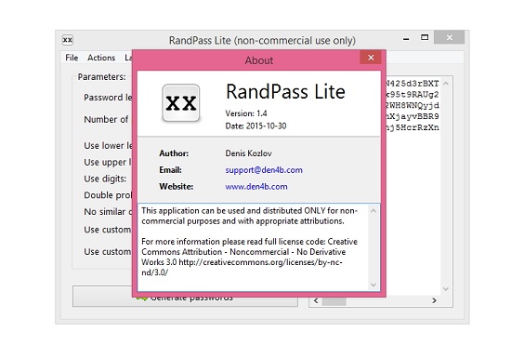Click generated password ending 'N425d3rBXT'
The width and height of the screenshot is (511, 358).
tap(412, 84)
